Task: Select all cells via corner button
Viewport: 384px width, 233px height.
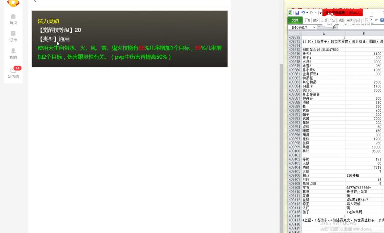Action: tap(294, 33)
